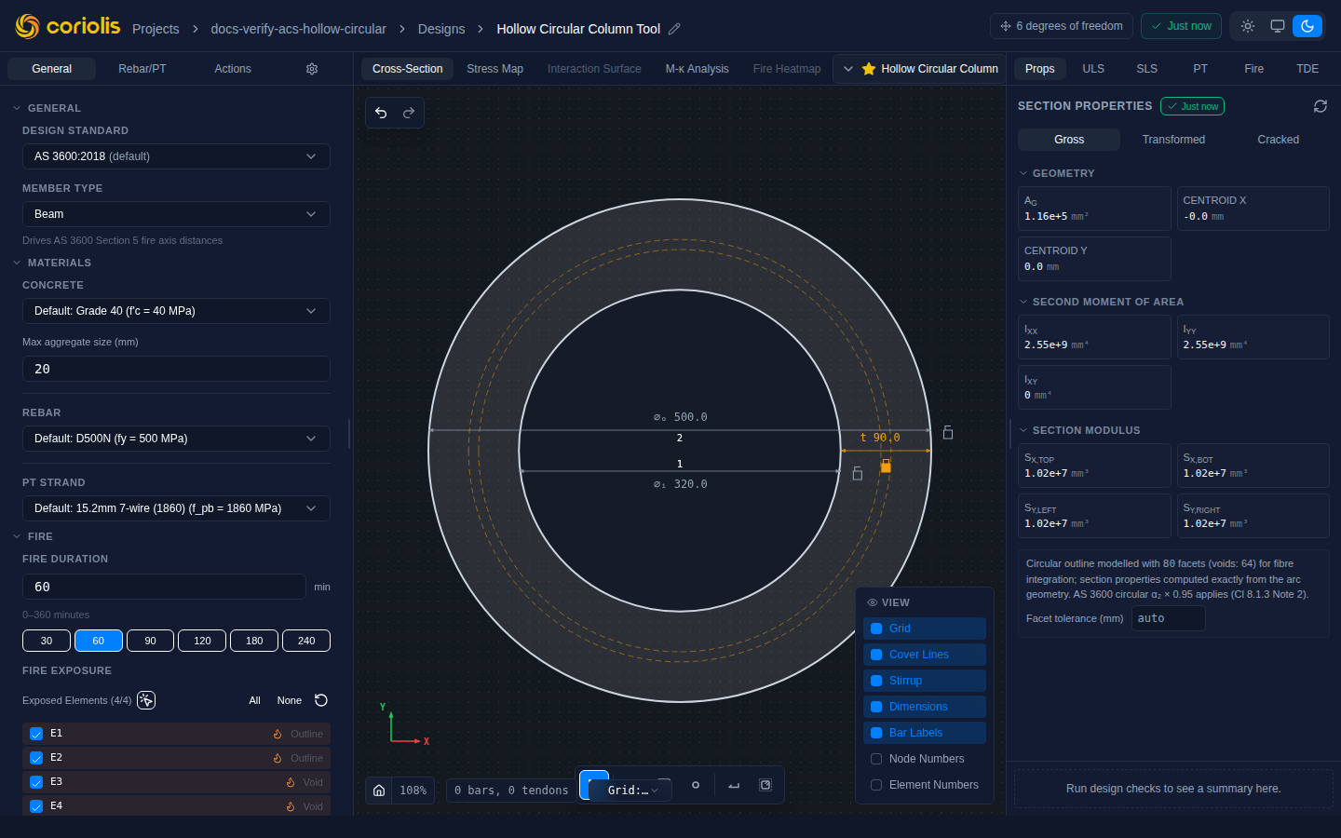Open the M-κ Analysis tab

[x=697, y=69]
